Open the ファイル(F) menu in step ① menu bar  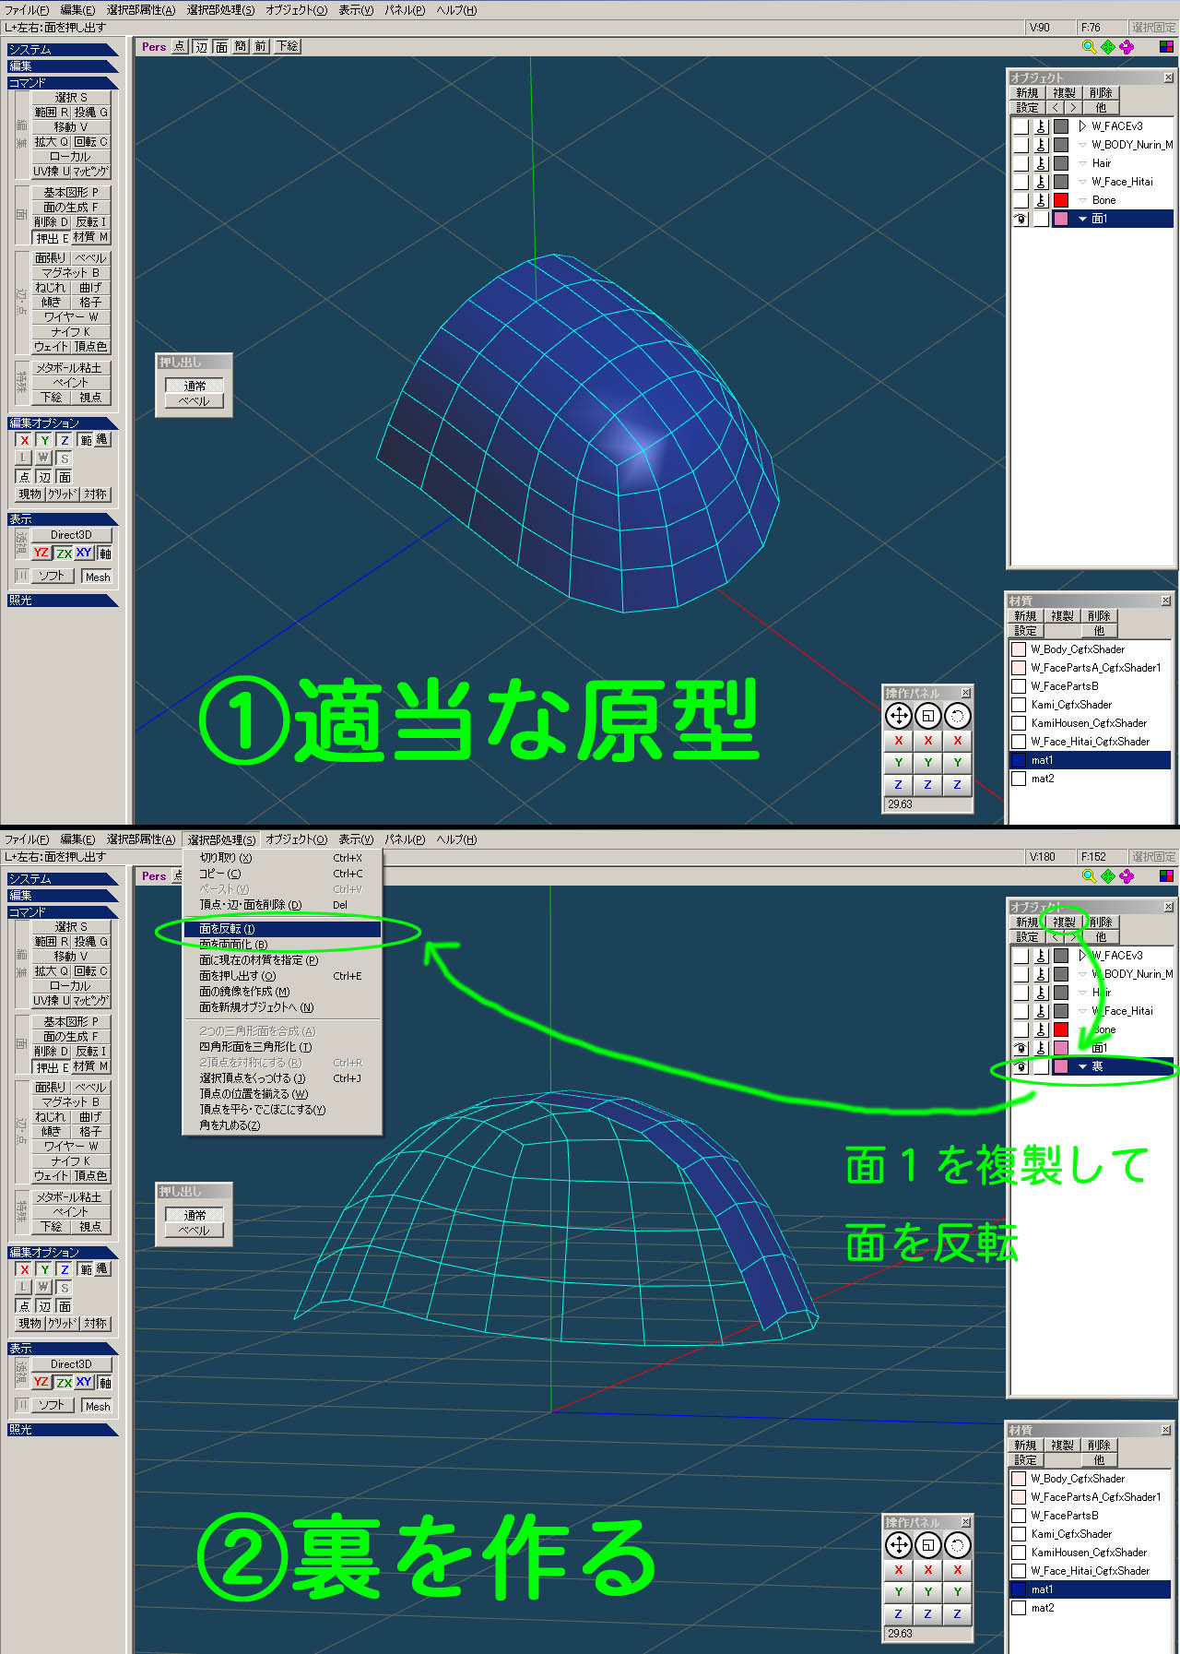click(x=27, y=10)
